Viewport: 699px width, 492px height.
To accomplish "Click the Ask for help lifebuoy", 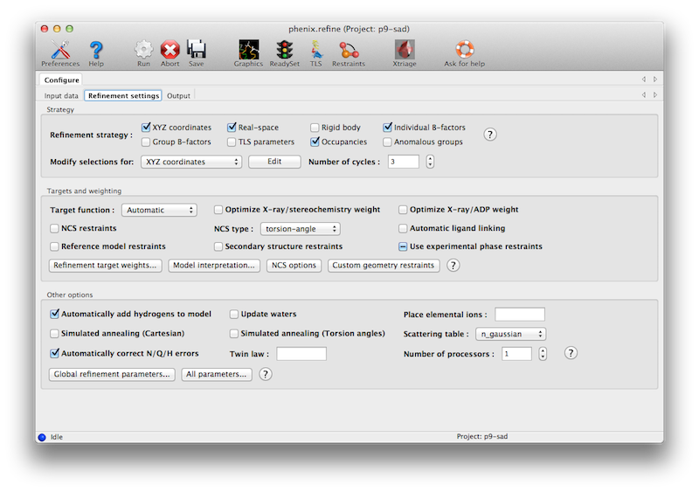I will click(x=464, y=51).
